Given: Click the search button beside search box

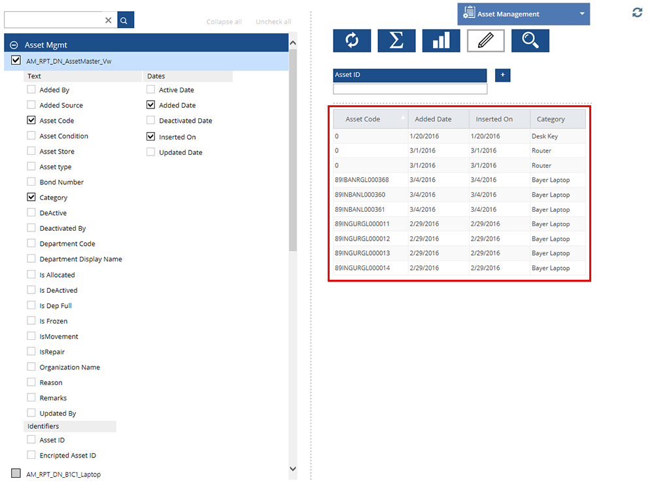Looking at the screenshot, I should (x=126, y=20).
